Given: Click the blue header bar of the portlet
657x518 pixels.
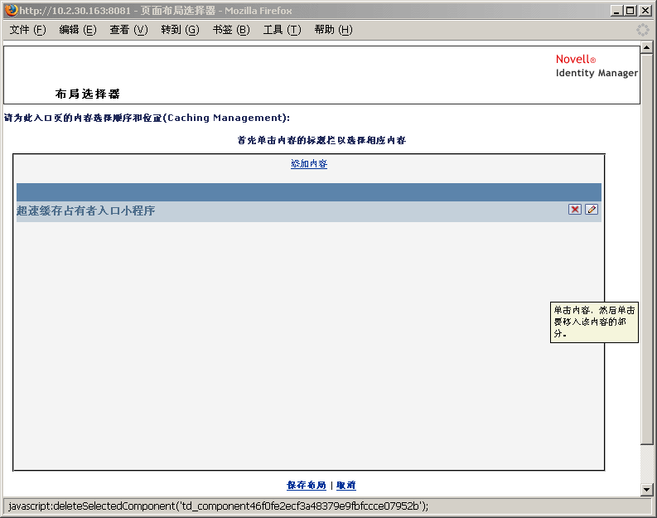Looking at the screenshot, I should (x=309, y=192).
